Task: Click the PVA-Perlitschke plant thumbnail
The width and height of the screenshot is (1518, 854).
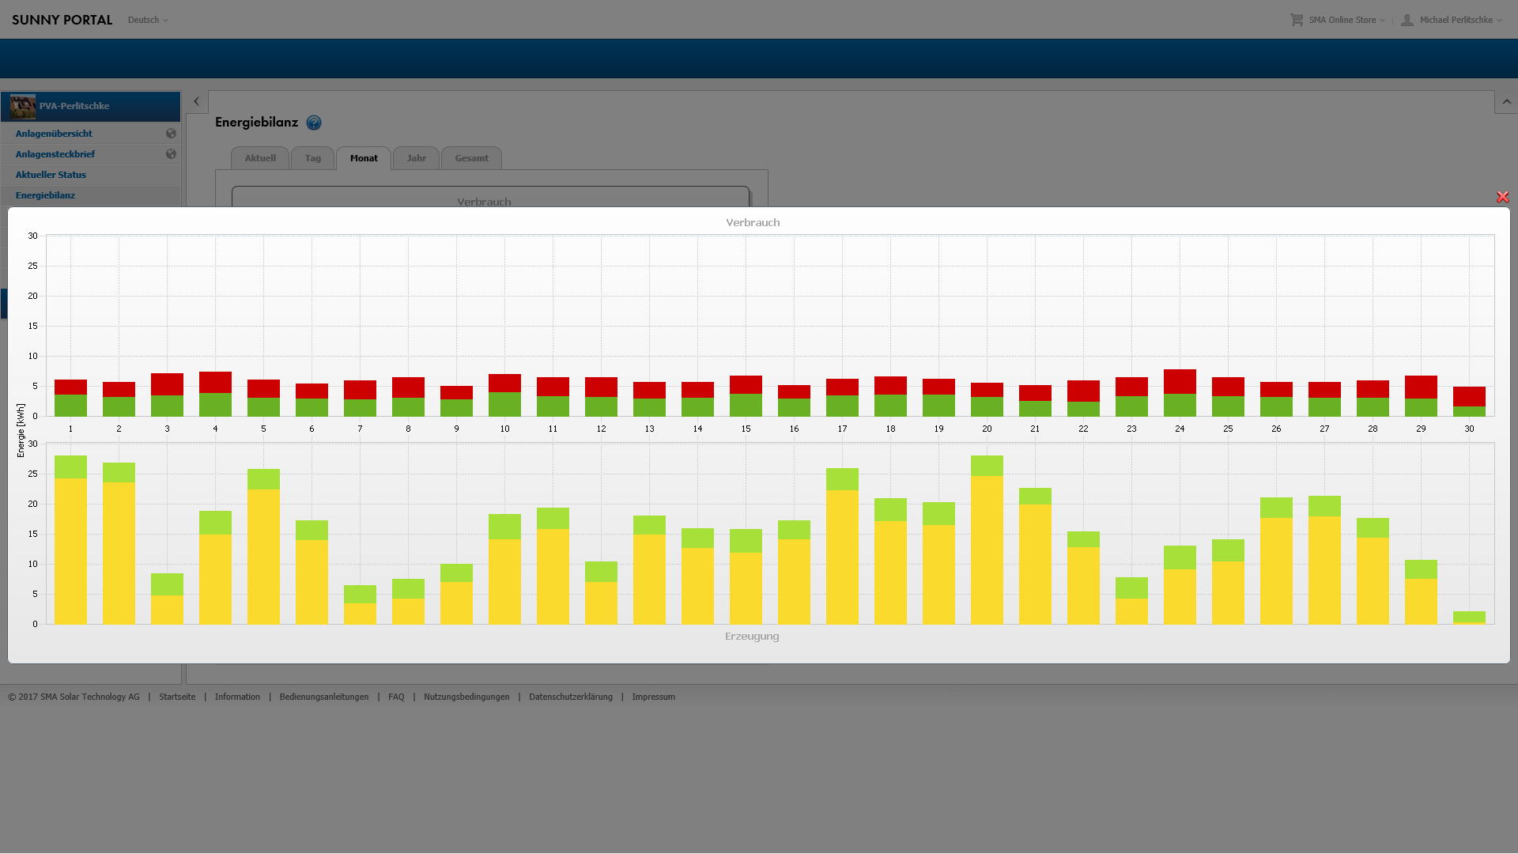Action: coord(23,106)
